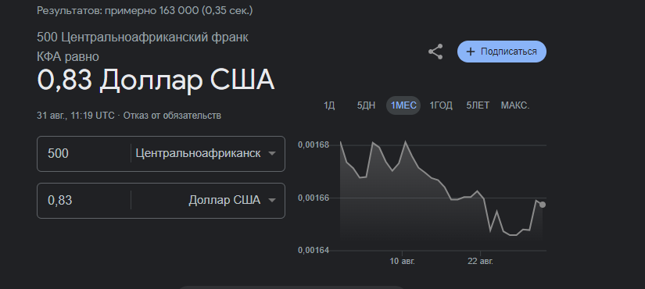The image size is (645, 289).
Task: Click the chart endpoint dot marker
Action: 543,205
